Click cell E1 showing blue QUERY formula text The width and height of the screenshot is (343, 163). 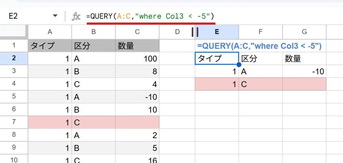(259, 46)
